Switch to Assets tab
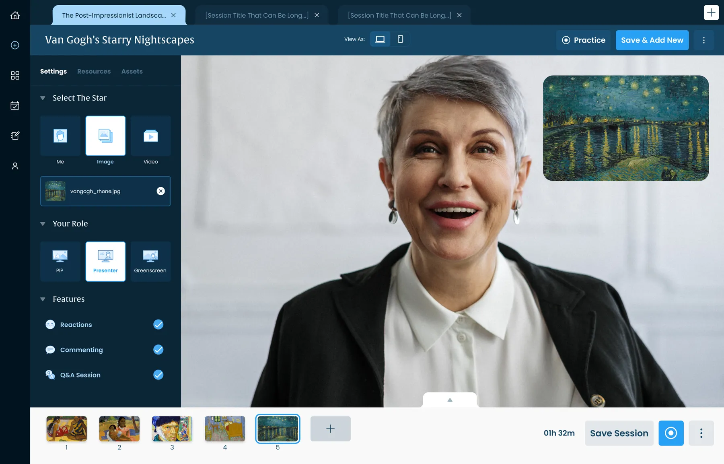Viewport: 724px width, 464px height. pos(132,71)
